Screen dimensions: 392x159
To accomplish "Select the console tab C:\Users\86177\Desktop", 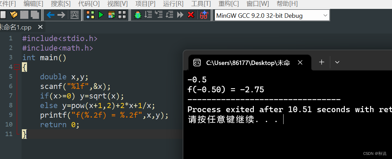I will (248, 63).
